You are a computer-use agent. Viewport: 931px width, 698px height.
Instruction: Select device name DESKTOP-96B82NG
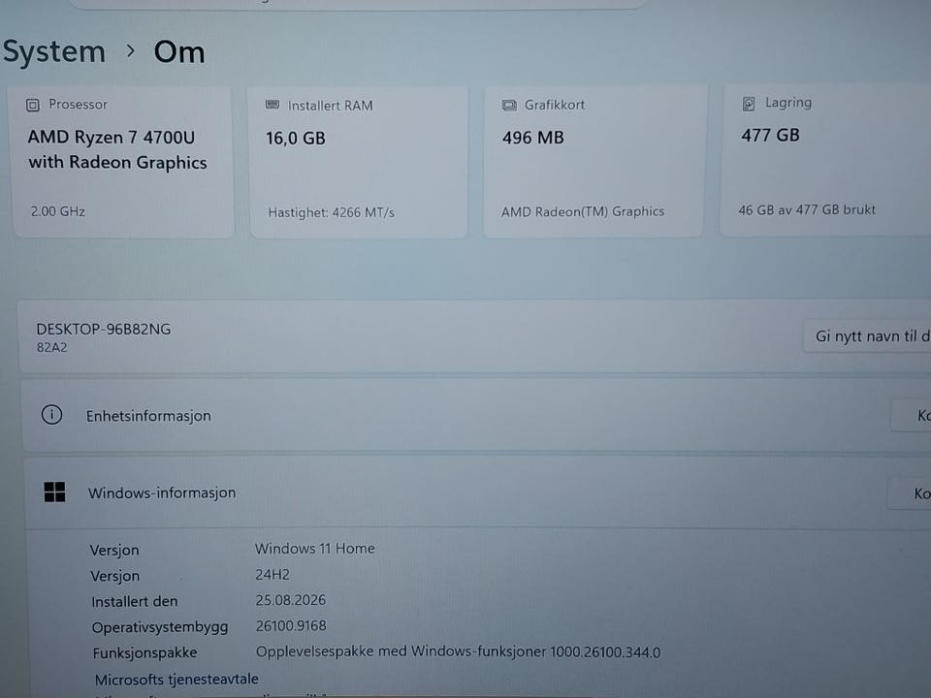pos(104,330)
